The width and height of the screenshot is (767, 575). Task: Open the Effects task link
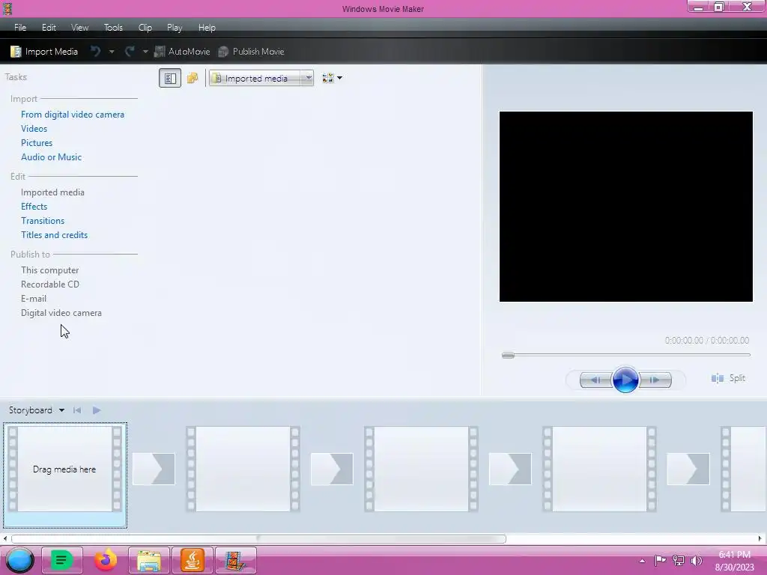click(34, 207)
